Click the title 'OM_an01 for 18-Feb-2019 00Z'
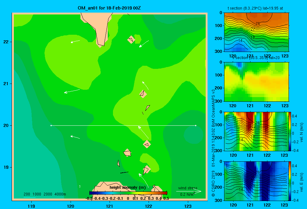This screenshot has height=209, width=307. 109,8
